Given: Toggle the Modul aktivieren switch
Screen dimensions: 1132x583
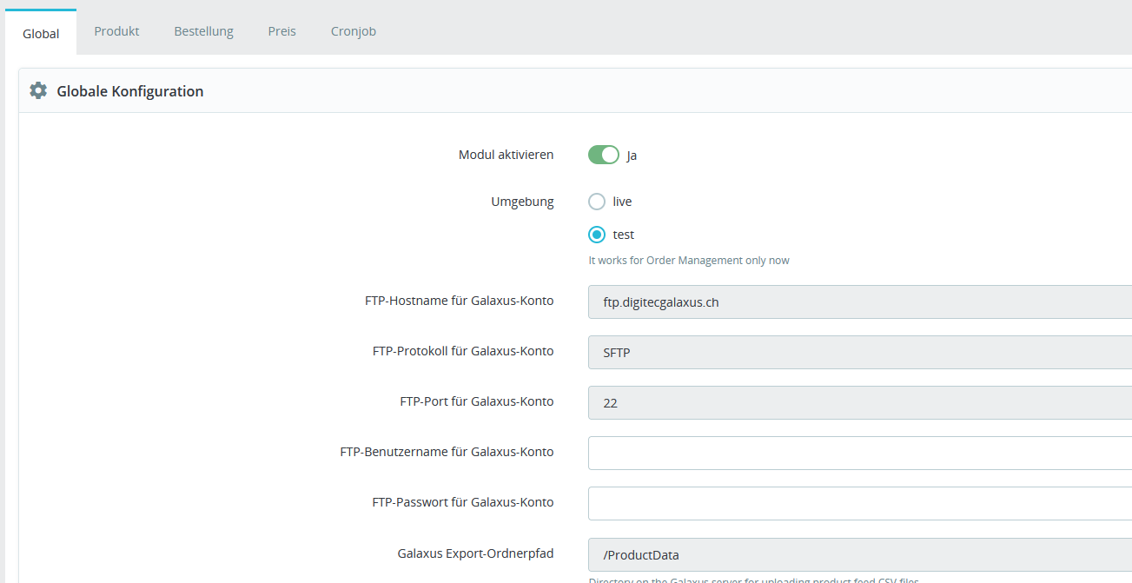Looking at the screenshot, I should pyautogui.click(x=603, y=155).
